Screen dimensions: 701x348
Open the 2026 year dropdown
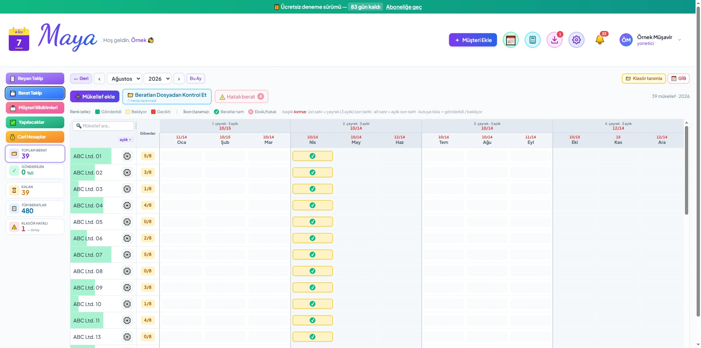(157, 79)
